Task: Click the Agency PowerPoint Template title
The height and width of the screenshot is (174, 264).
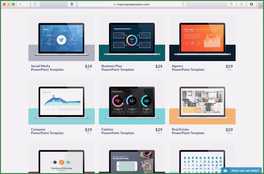Action: (188, 68)
